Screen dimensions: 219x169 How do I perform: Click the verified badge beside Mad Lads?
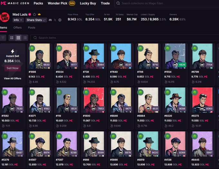pyautogui.click(x=30, y=15)
